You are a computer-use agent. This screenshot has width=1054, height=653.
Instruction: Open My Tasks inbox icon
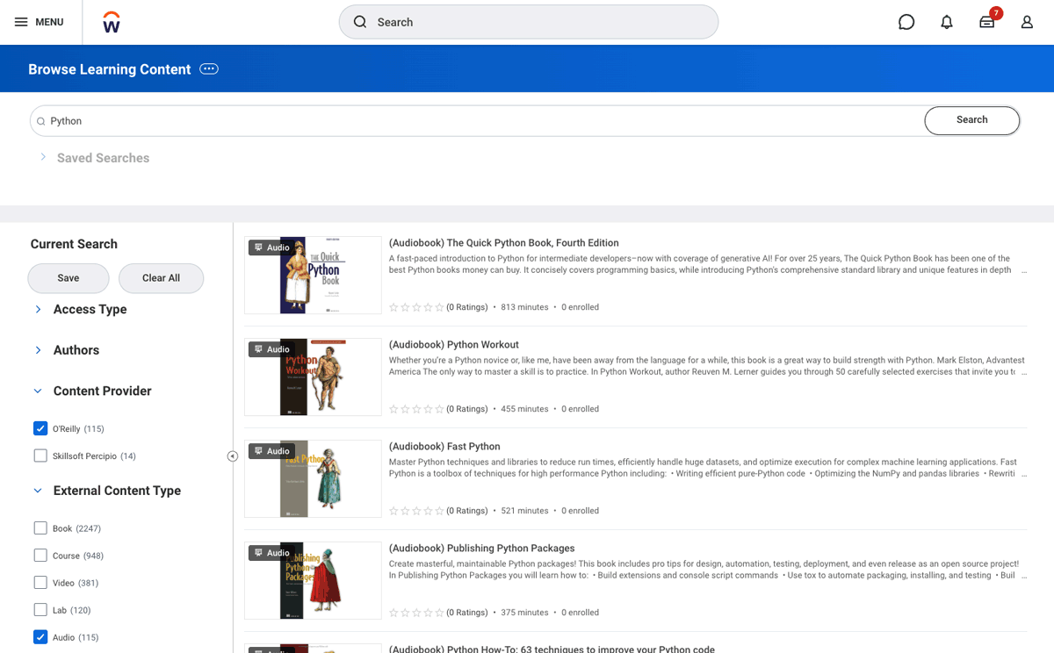pos(987,22)
